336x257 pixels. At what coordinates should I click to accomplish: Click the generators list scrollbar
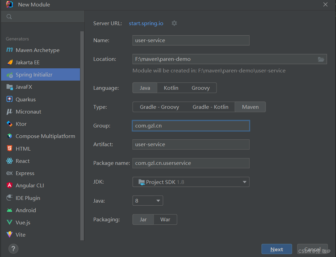pos(82,136)
